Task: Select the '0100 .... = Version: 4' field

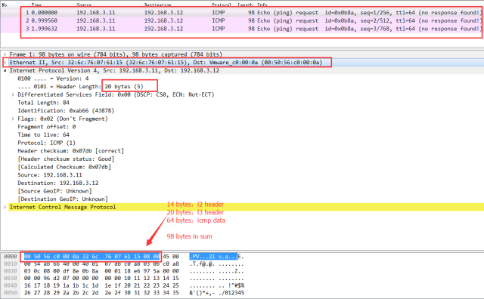Action: pyautogui.click(x=53, y=79)
